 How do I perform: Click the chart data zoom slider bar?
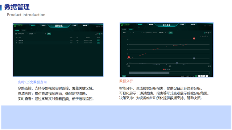pyautogui.click(x=169, y=73)
